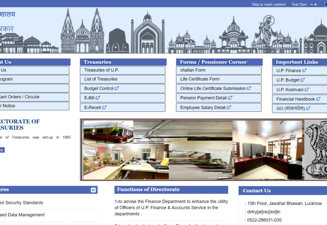This screenshot has height=225, width=327.
Task: Select List of Treasuries menu entry
Action: coord(101,79)
